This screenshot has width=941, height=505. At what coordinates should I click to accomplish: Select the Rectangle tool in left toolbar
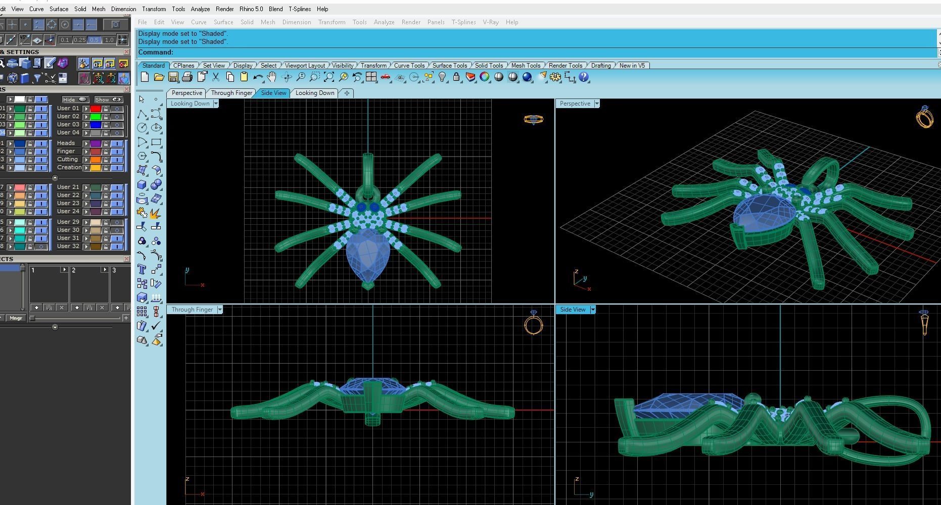156,142
